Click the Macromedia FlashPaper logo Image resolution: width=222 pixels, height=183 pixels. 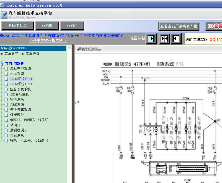coord(89,49)
